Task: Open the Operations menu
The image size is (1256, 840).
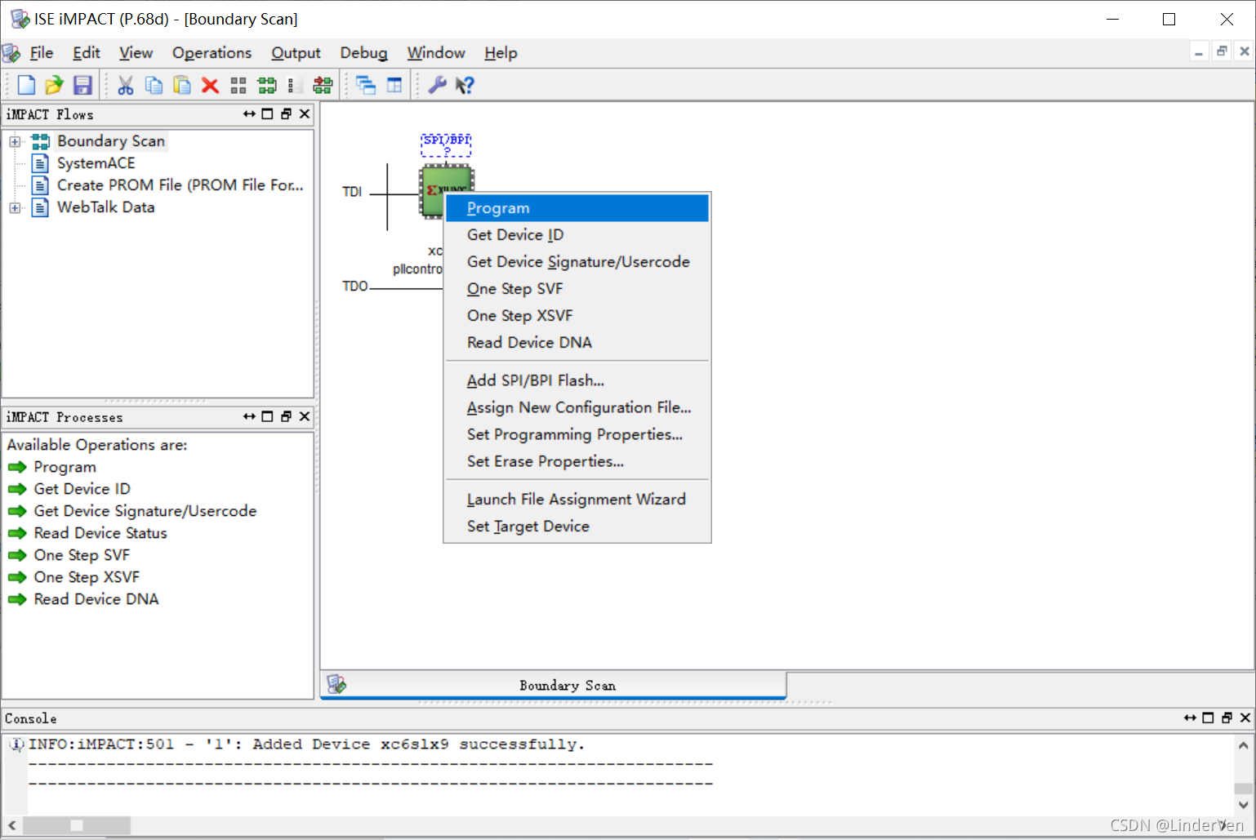Action: 212,53
